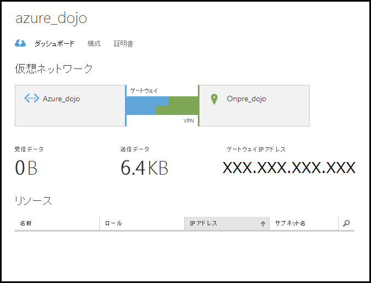Click the gateway IP address value
Viewport: 371px width, 283px height.
289,168
